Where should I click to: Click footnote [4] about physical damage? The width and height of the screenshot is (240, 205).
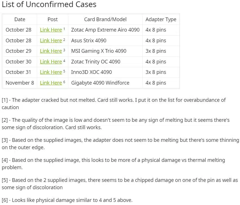point(113,164)
